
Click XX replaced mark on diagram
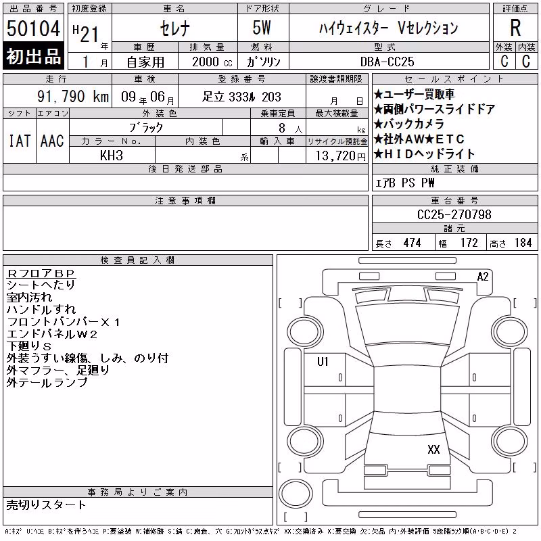coord(433,449)
